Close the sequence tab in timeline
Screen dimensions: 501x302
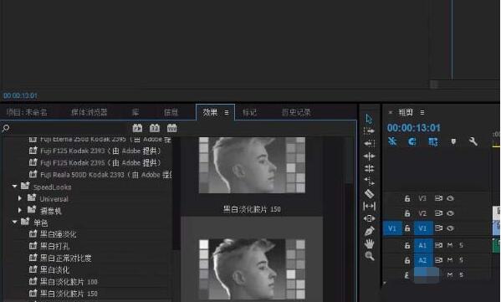pos(390,112)
